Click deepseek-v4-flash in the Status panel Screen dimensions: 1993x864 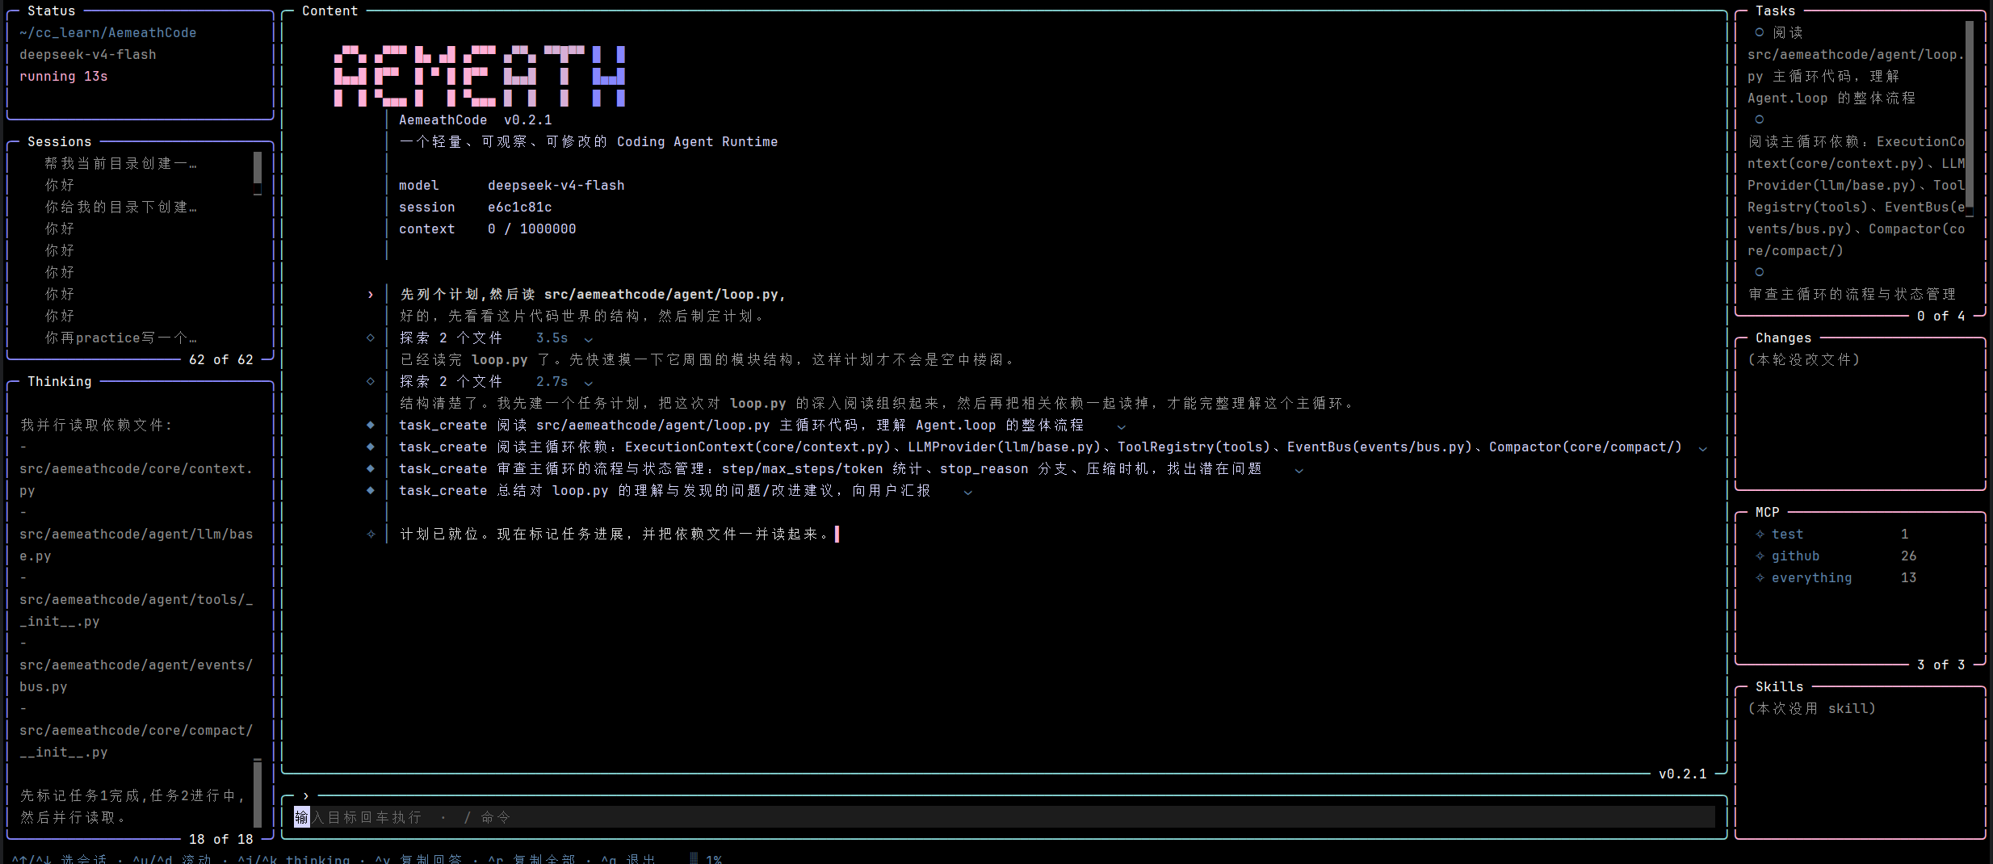[88, 55]
